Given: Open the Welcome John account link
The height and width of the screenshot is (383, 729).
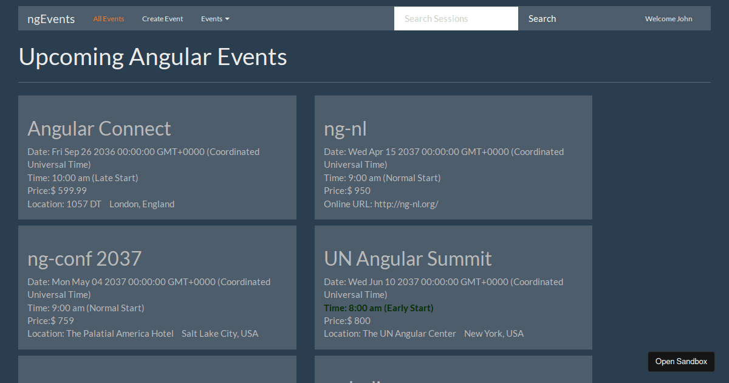Looking at the screenshot, I should tap(668, 19).
